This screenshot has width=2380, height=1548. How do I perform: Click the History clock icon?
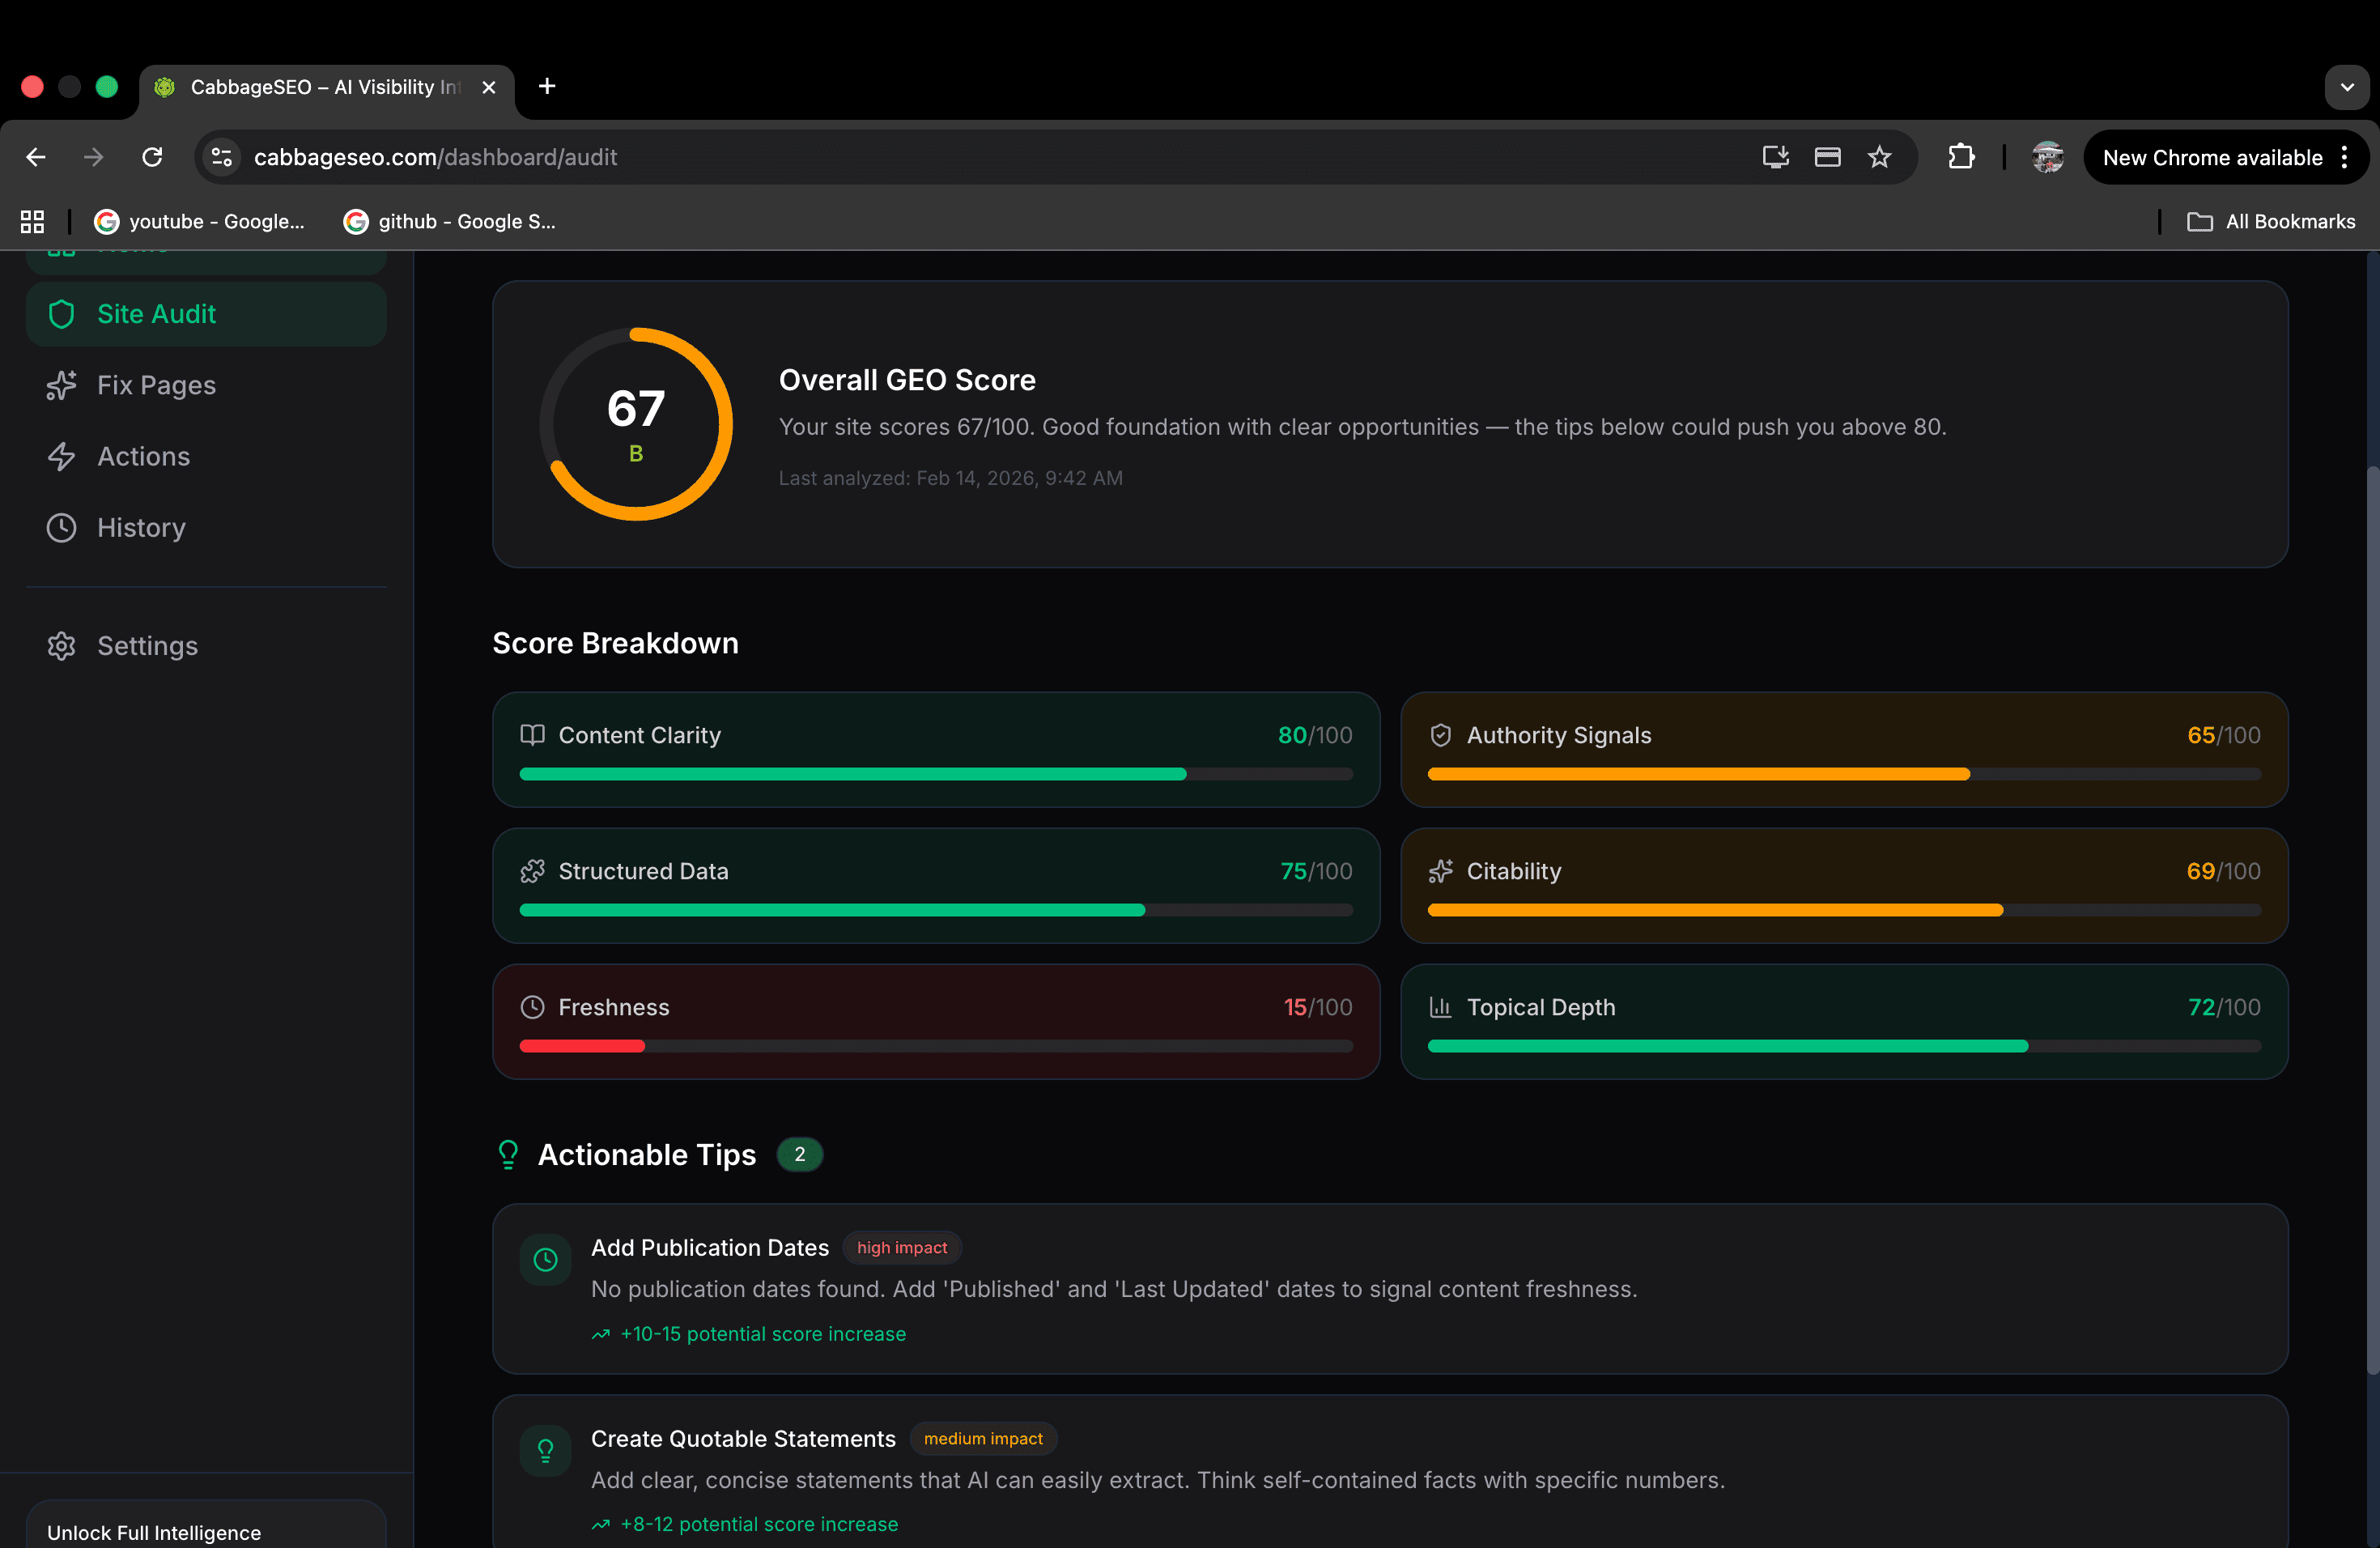[61, 527]
